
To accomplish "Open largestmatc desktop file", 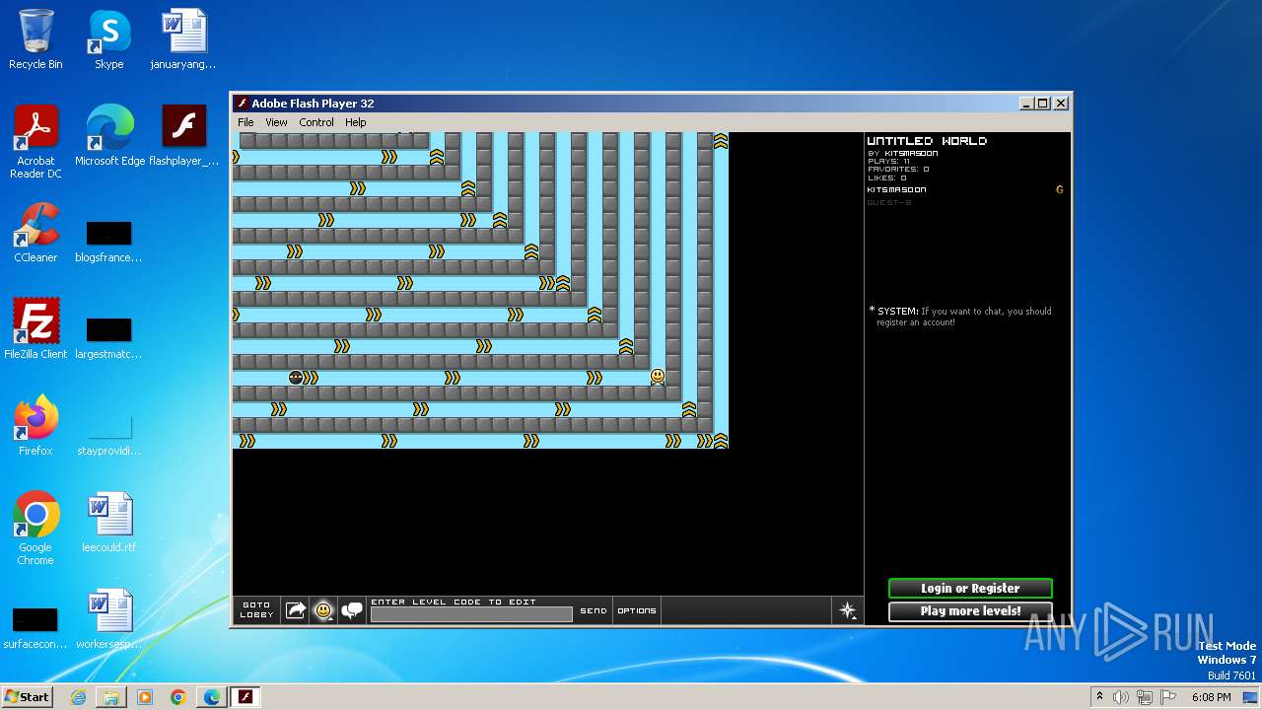I will tap(108, 338).
